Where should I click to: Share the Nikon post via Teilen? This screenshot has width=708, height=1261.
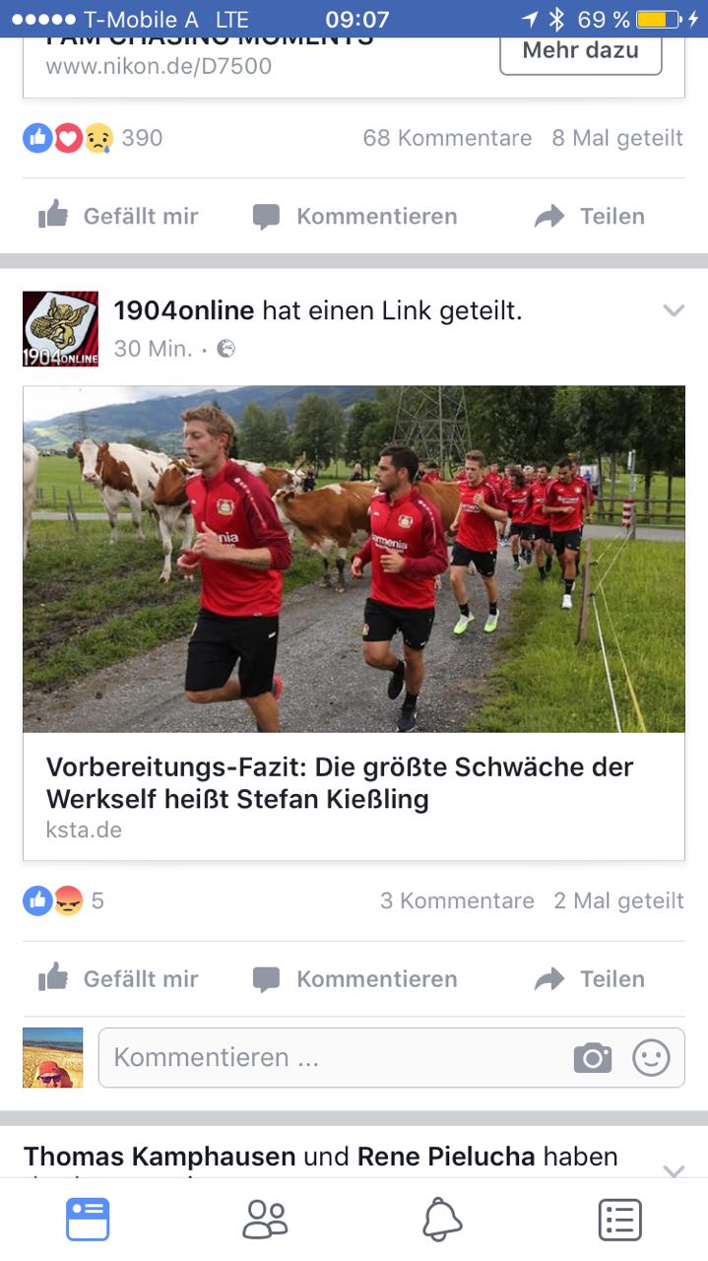[x=590, y=216]
